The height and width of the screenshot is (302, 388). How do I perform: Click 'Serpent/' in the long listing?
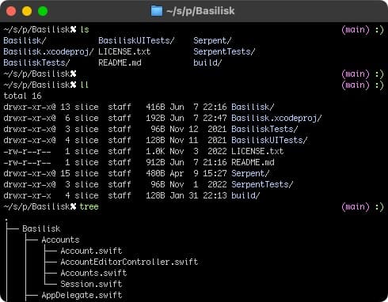pos(250,173)
